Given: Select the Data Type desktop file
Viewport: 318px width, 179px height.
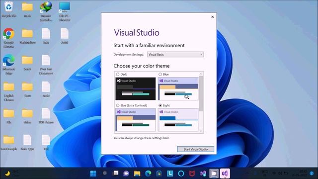Looking at the screenshot, I should (x=27, y=143).
